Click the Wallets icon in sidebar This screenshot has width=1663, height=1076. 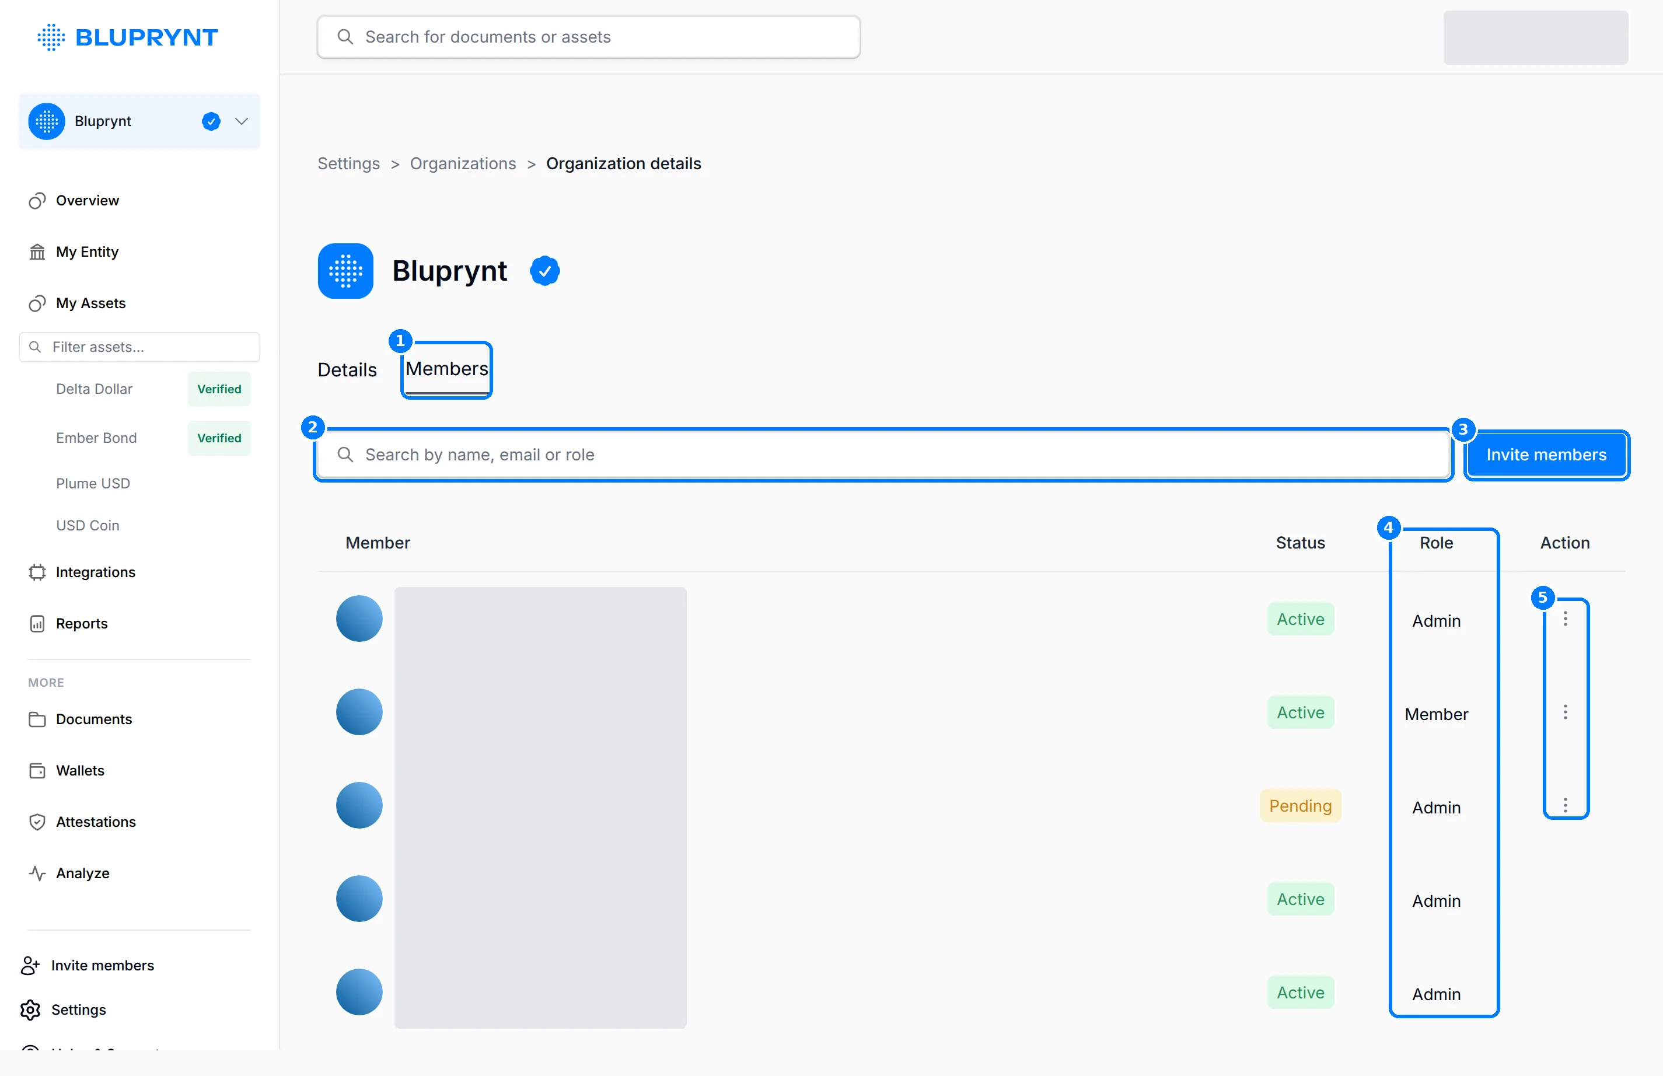pyautogui.click(x=37, y=771)
